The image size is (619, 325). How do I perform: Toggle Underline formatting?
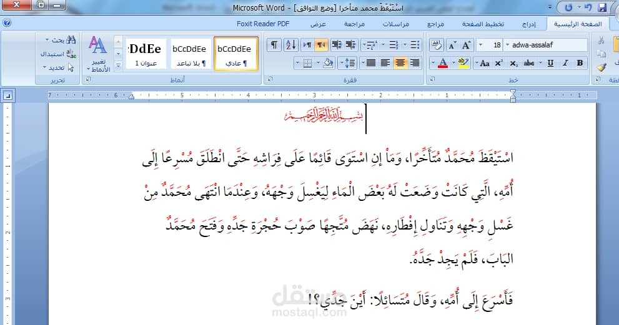click(x=550, y=63)
